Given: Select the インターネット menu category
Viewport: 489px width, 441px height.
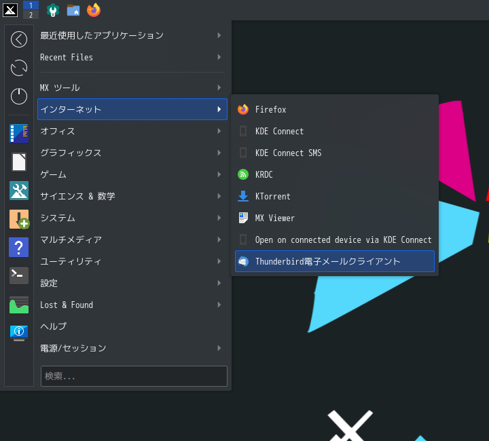Looking at the screenshot, I should 132,109.
